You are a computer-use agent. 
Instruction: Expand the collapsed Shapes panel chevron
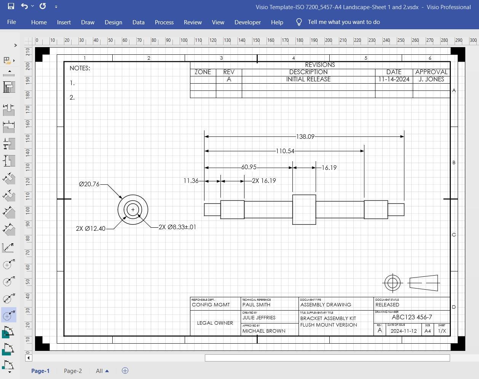(x=15, y=45)
